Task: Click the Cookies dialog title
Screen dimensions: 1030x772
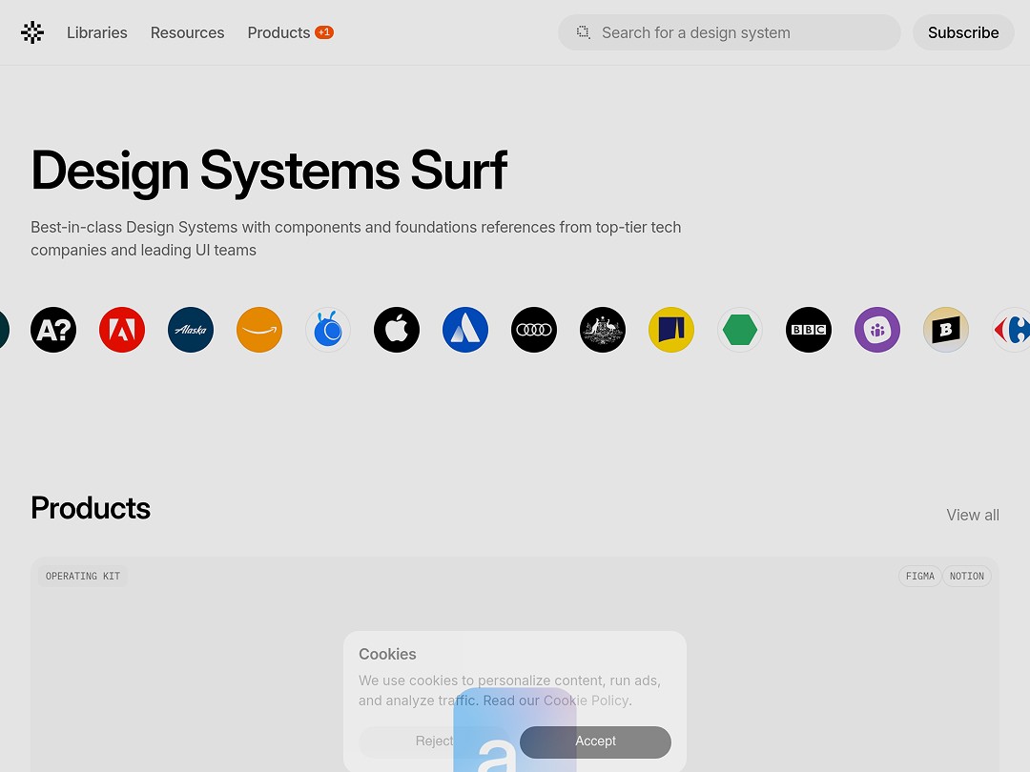Action: click(387, 654)
